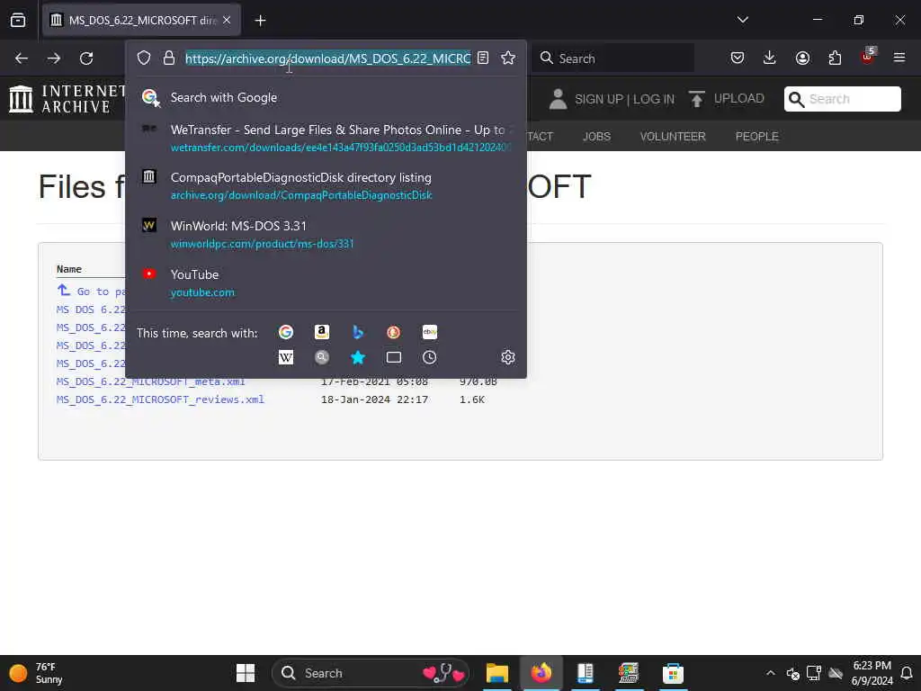Screen dimensions: 921x691
Task: Open the VOLUNTEER nav item
Action: click(673, 137)
